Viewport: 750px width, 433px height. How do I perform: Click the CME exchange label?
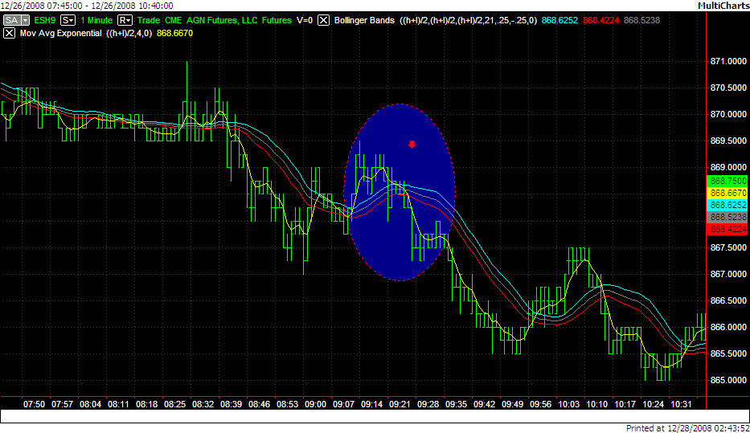pos(173,21)
